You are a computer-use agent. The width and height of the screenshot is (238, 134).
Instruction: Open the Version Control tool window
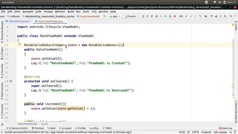click(17, 128)
